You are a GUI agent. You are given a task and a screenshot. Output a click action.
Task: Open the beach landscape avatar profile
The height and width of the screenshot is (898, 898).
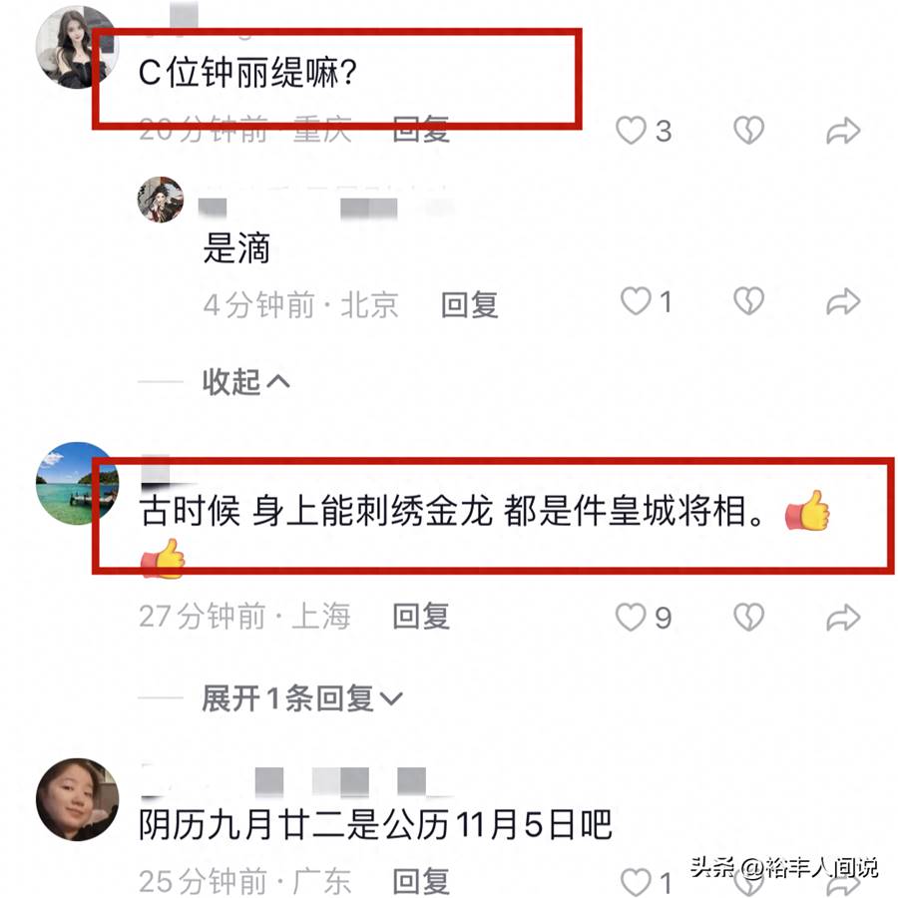(77, 483)
